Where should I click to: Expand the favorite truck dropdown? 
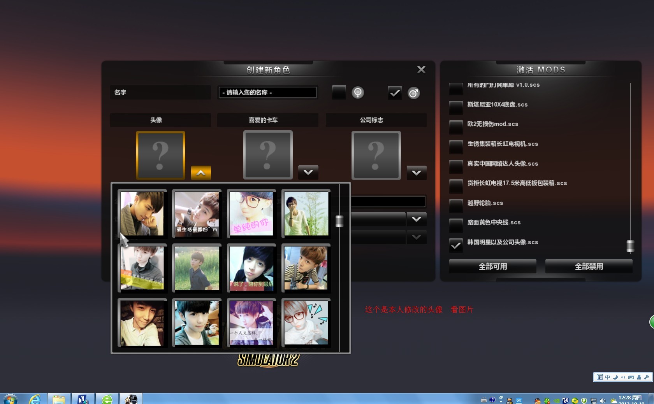coord(308,172)
